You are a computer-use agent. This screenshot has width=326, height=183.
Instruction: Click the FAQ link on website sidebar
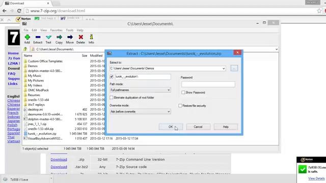(x=12, y=73)
